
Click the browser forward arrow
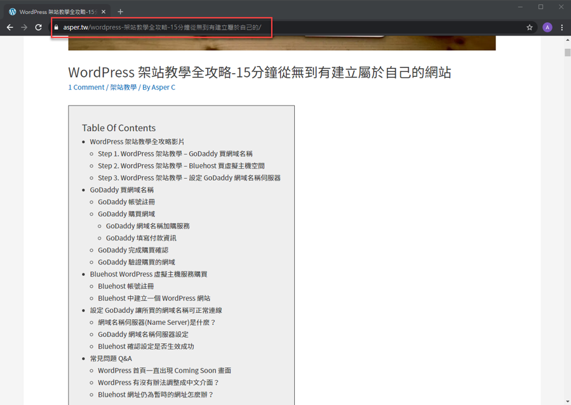pyautogui.click(x=24, y=27)
